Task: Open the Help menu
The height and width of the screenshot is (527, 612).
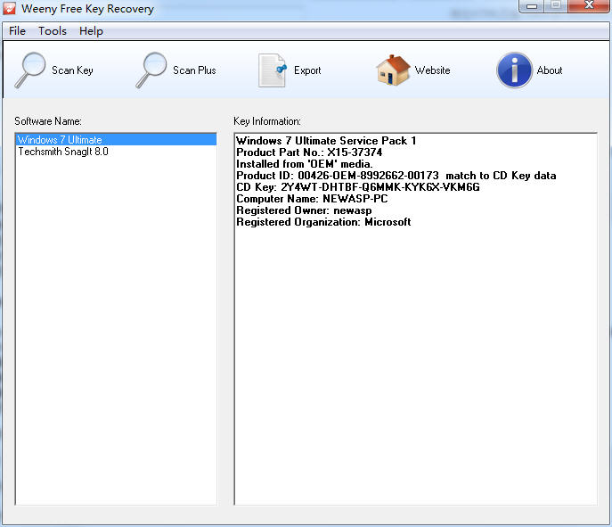Action: pyautogui.click(x=91, y=31)
